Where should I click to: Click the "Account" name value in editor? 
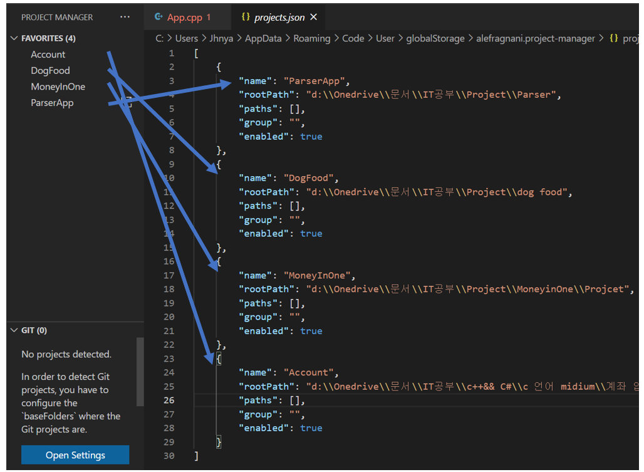[x=308, y=372]
